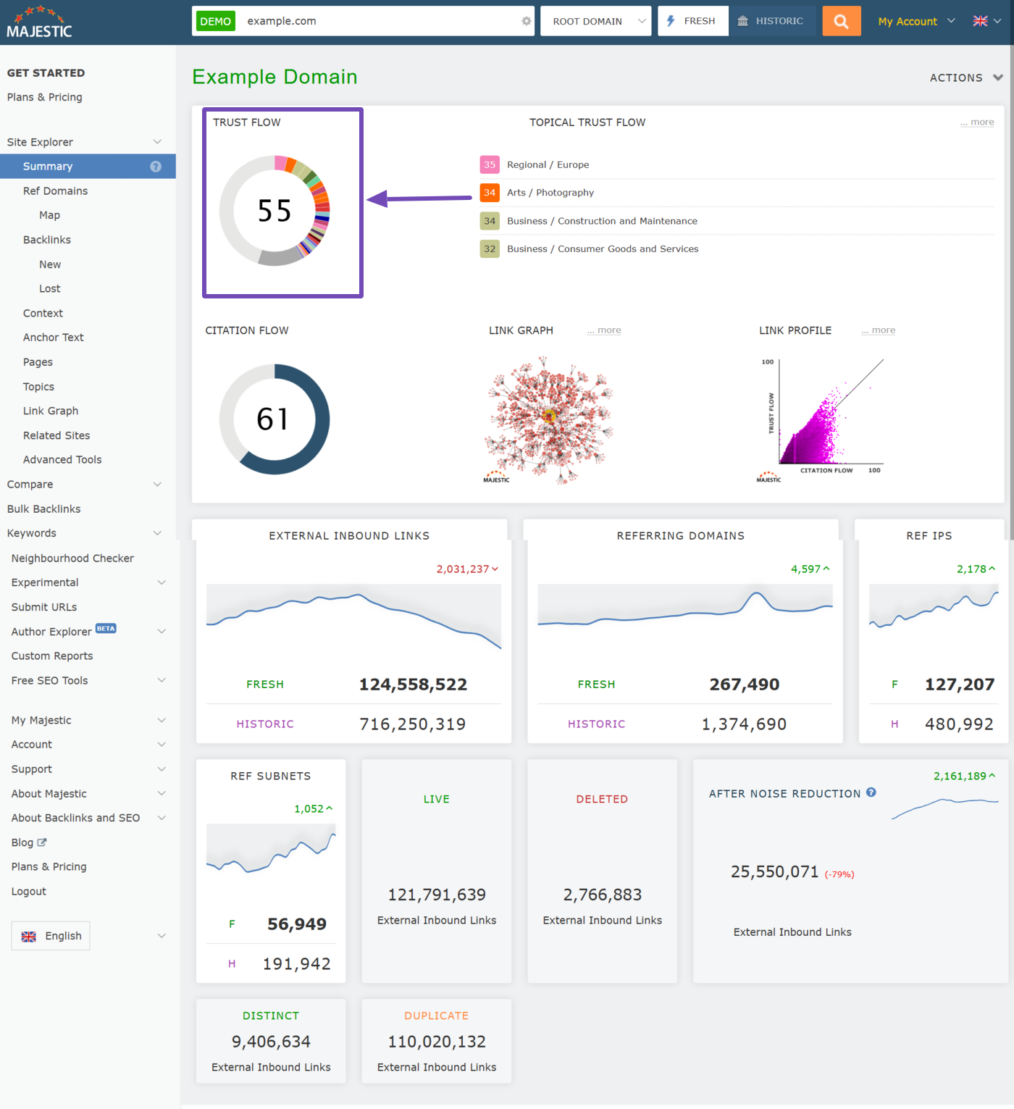Expand the Experimental section

click(x=162, y=582)
